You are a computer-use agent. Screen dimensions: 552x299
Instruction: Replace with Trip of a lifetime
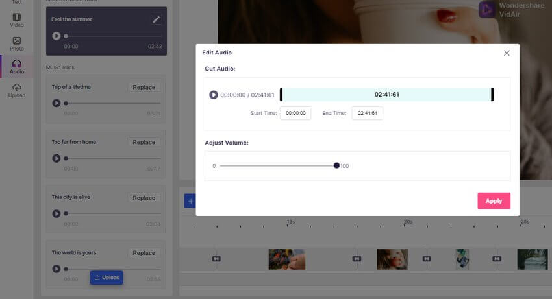click(144, 87)
